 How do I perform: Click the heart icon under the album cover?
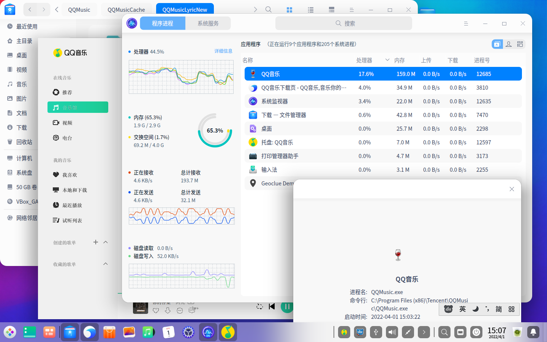[156, 310]
